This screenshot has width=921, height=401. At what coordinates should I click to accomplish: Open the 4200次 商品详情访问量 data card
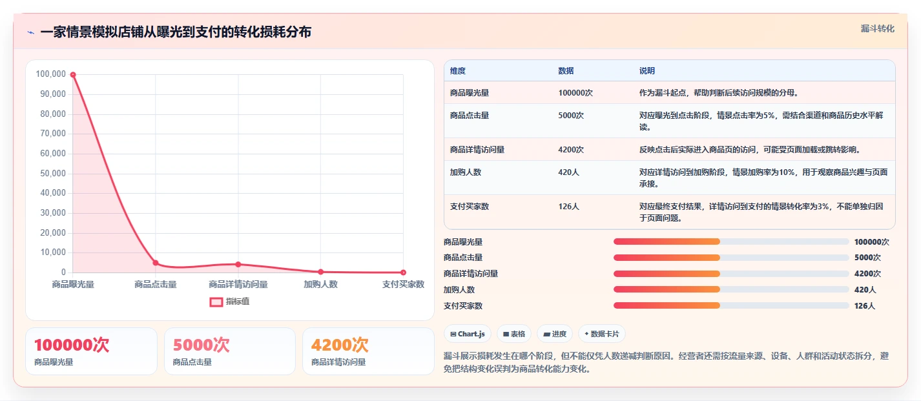368,351
